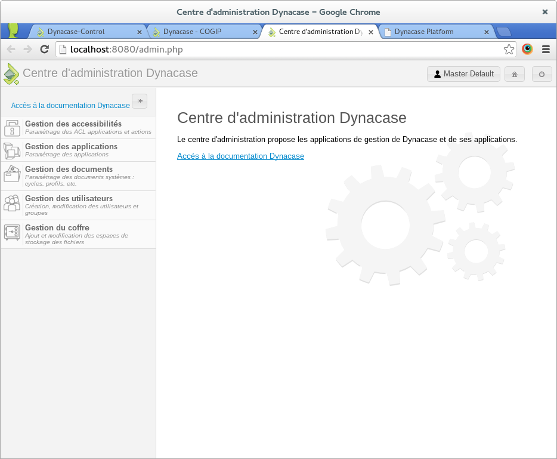This screenshot has width=557, height=459.
Task: Open Gestion des accessibilités menu entry
Action: (x=79, y=128)
